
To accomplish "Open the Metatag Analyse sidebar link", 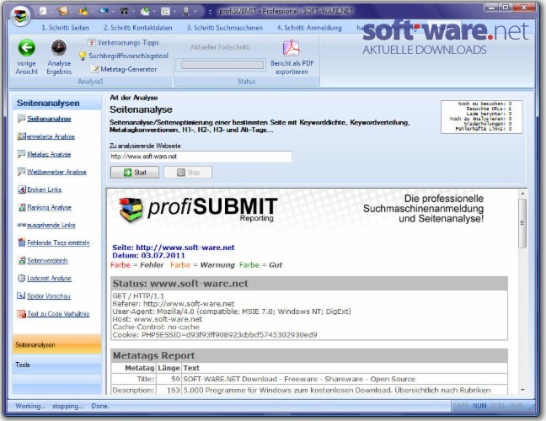I will click(x=49, y=154).
